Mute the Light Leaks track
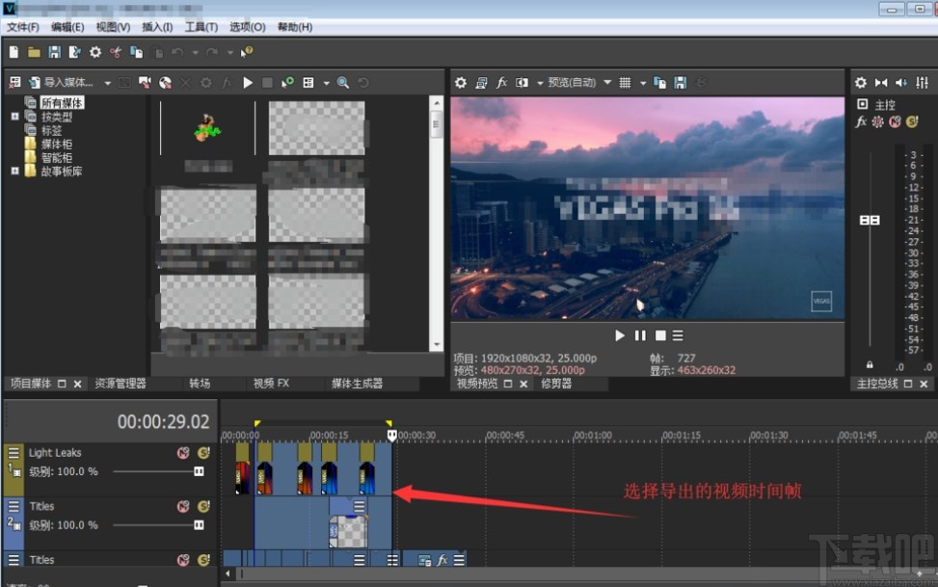The height and width of the screenshot is (587, 938). (x=183, y=452)
